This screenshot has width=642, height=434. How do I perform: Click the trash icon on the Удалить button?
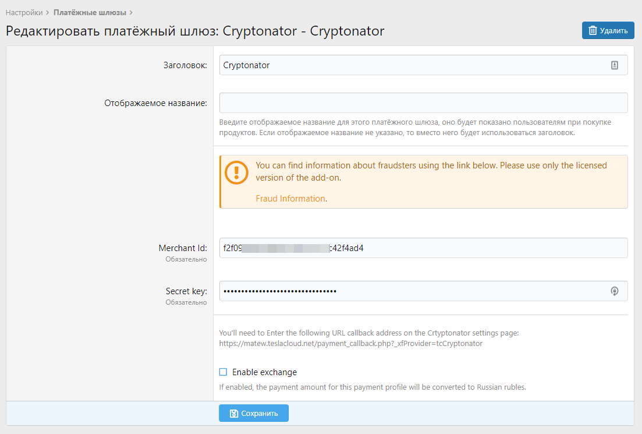pyautogui.click(x=593, y=31)
